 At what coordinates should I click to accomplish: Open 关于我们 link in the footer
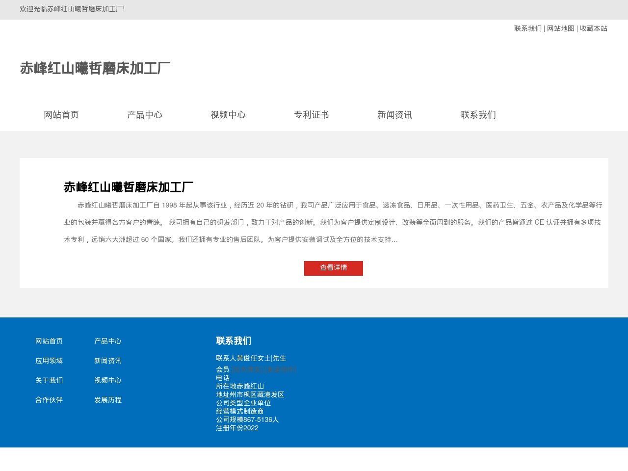49,380
